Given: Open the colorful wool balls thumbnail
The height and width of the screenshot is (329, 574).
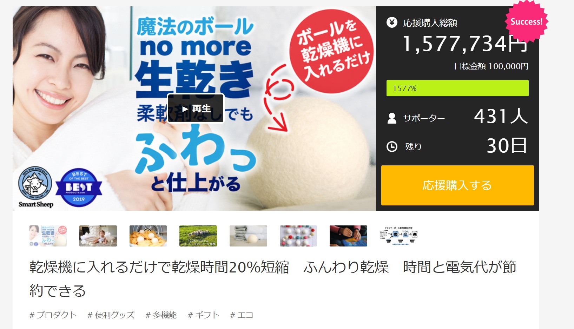Looking at the screenshot, I should pos(298,236).
